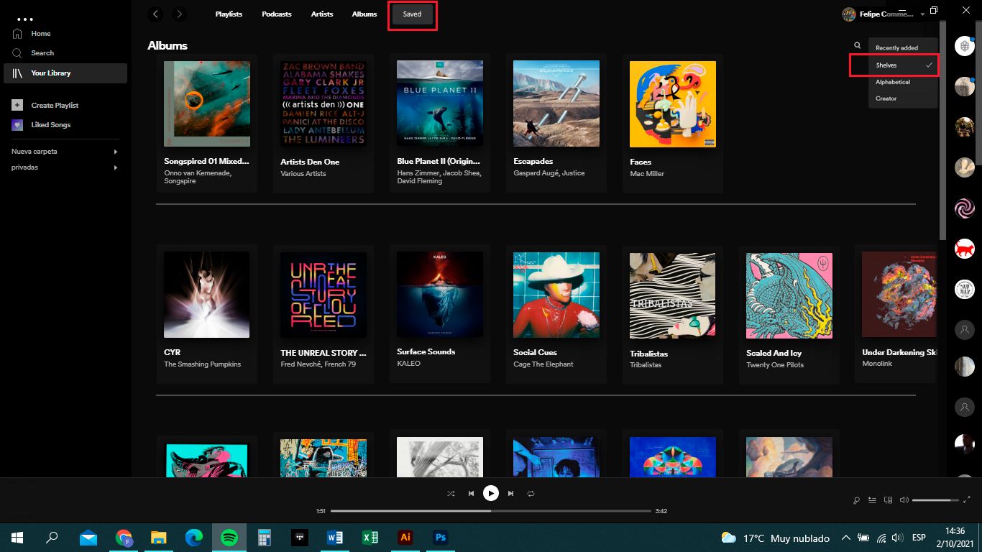The image size is (982, 552).
Task: Open the lyrics view from the playback bar
Action: coord(857,500)
